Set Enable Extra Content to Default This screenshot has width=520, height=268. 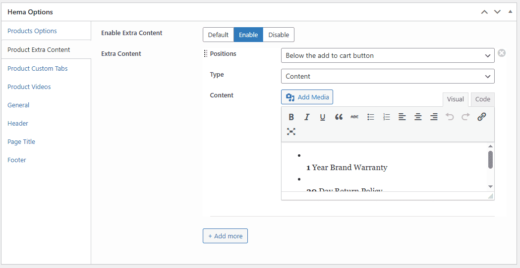pos(218,35)
